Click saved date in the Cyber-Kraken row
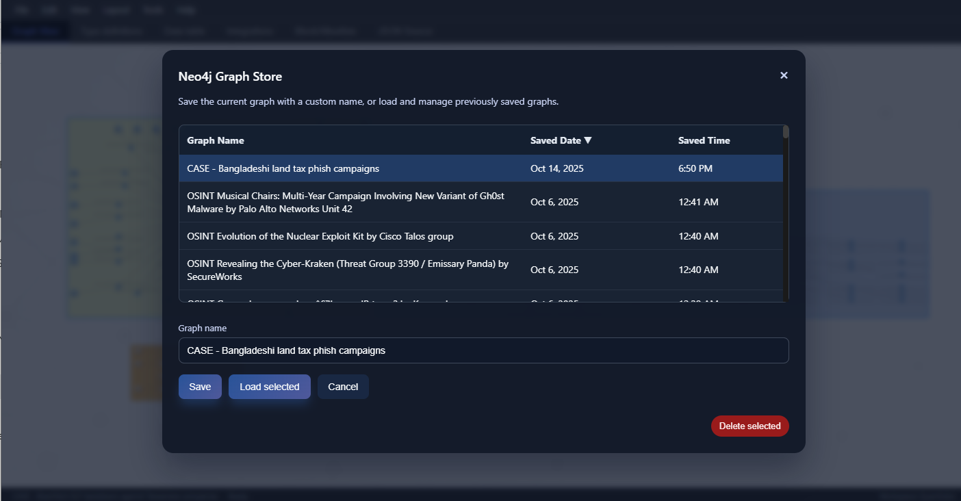The image size is (961, 501). click(554, 270)
